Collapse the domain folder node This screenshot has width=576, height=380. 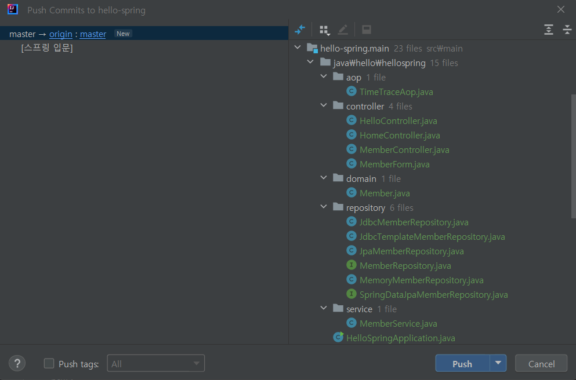(x=324, y=178)
